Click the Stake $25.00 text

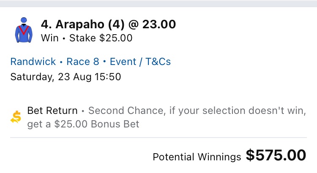click(x=101, y=38)
